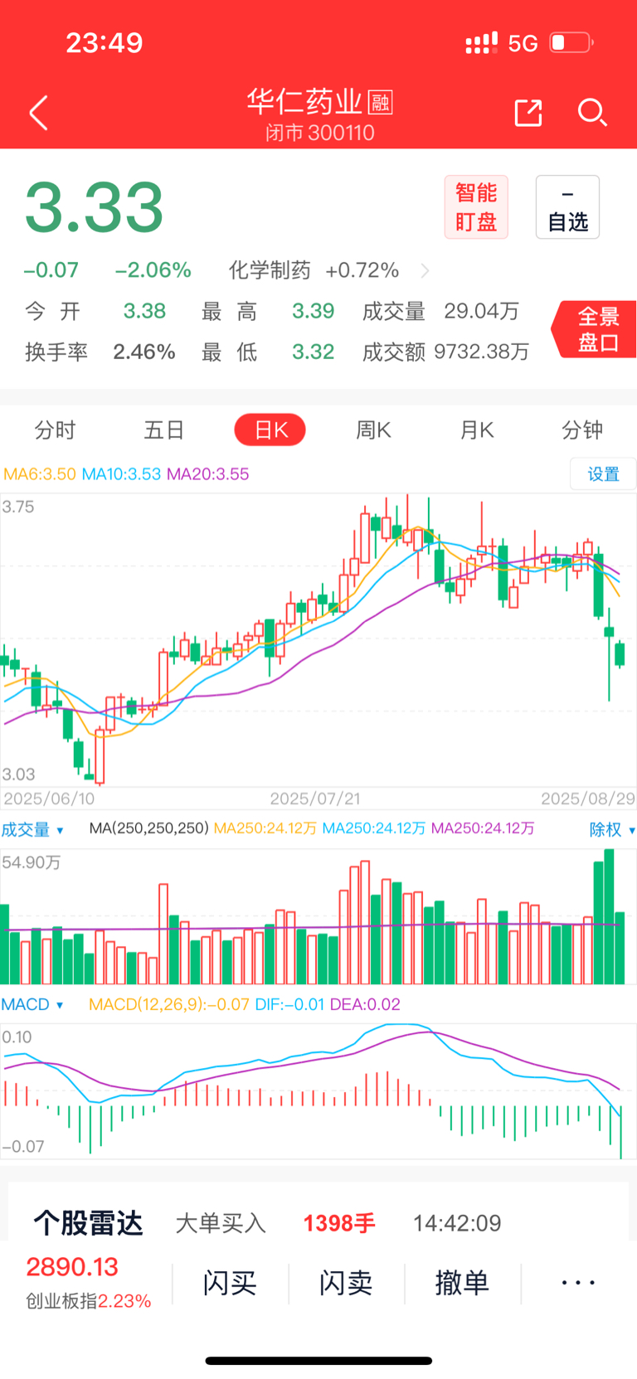Switch to 分钟 chart tab
This screenshot has height=1379, width=637.
pyautogui.click(x=582, y=430)
